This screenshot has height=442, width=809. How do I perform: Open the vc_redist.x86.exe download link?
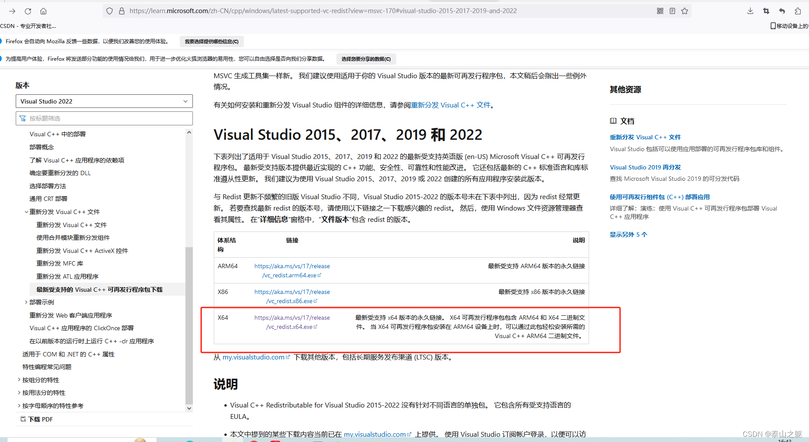click(x=292, y=297)
